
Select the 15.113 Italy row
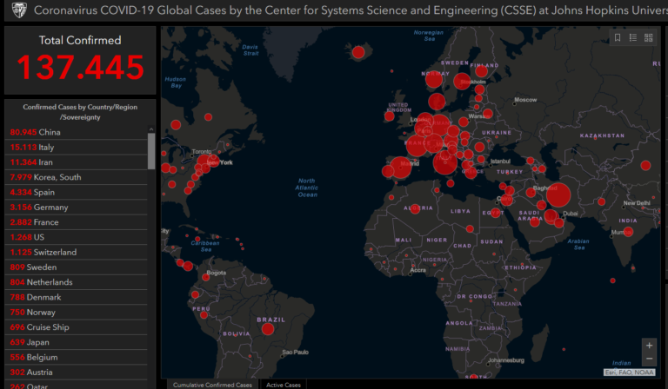pos(76,147)
